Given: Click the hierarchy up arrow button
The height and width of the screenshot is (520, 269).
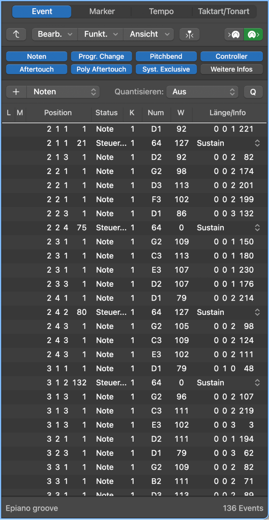Looking at the screenshot, I should [16, 34].
